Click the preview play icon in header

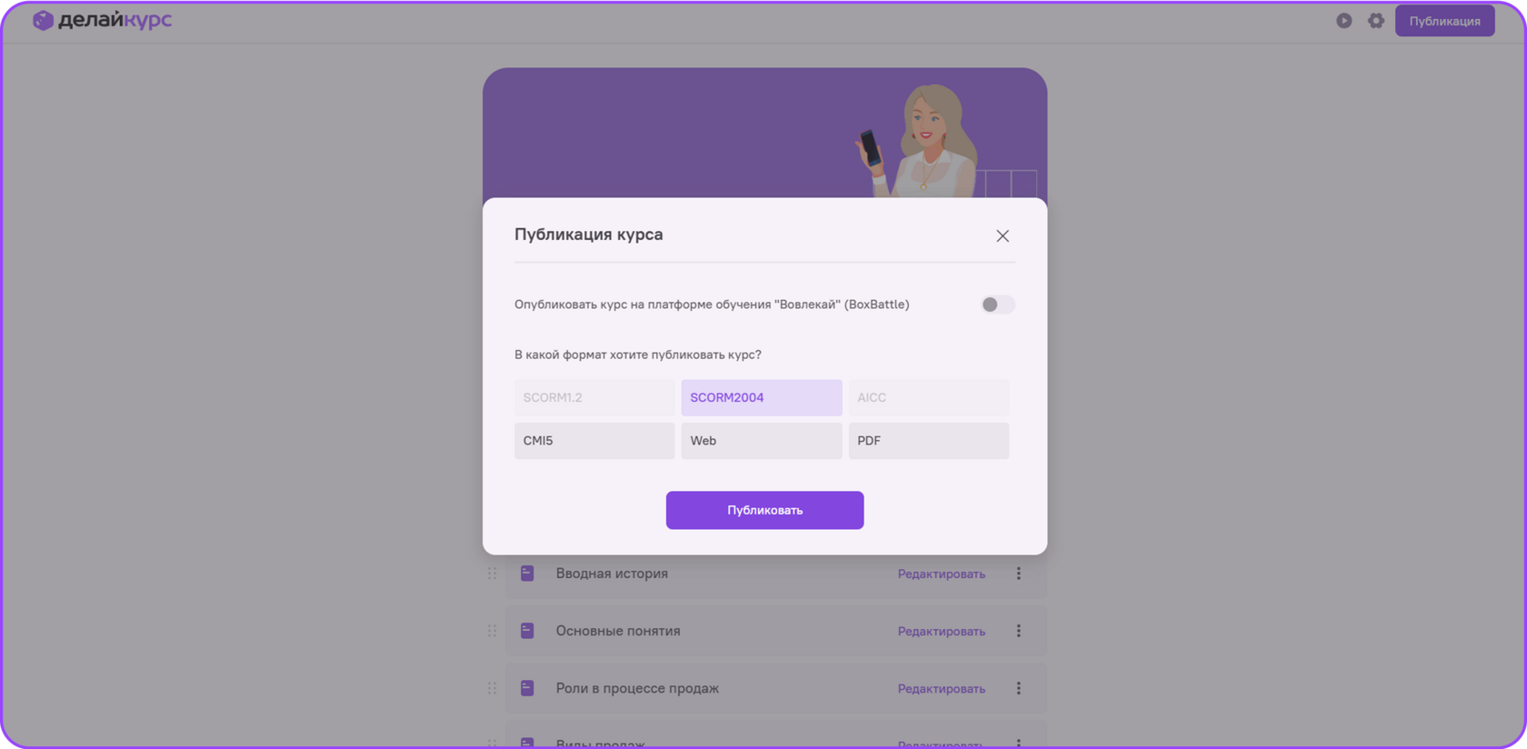click(1343, 21)
